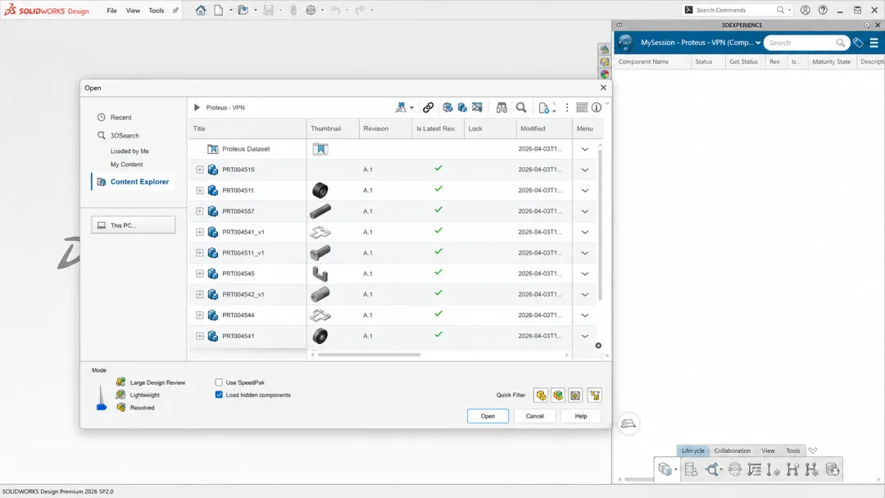Image resolution: width=885 pixels, height=498 pixels.
Task: Click the blue cubes assembly icon in the dialog toolbar
Action: (x=462, y=107)
